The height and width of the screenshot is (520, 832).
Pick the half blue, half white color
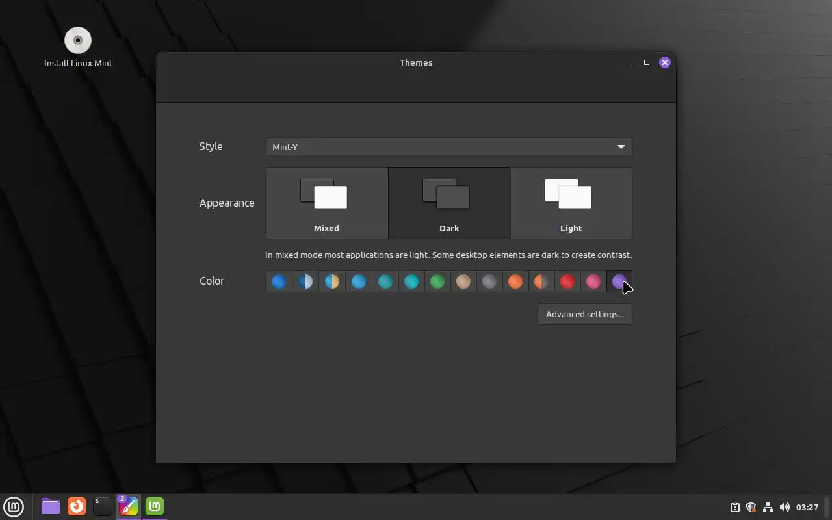[x=305, y=281]
